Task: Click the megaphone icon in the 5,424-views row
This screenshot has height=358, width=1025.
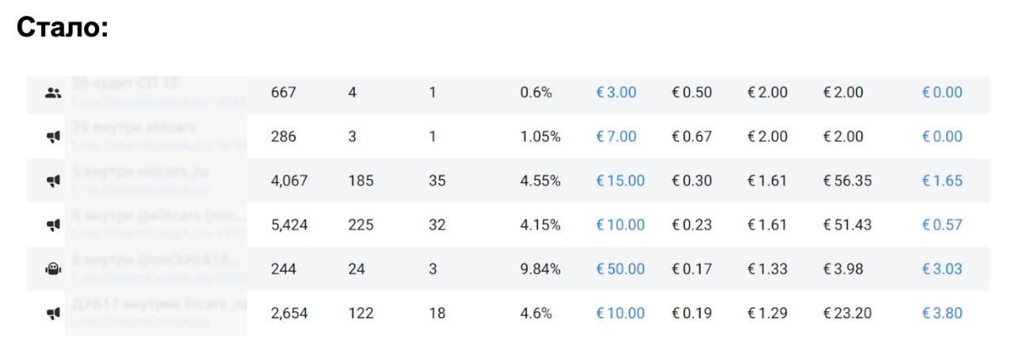Action: click(x=53, y=225)
